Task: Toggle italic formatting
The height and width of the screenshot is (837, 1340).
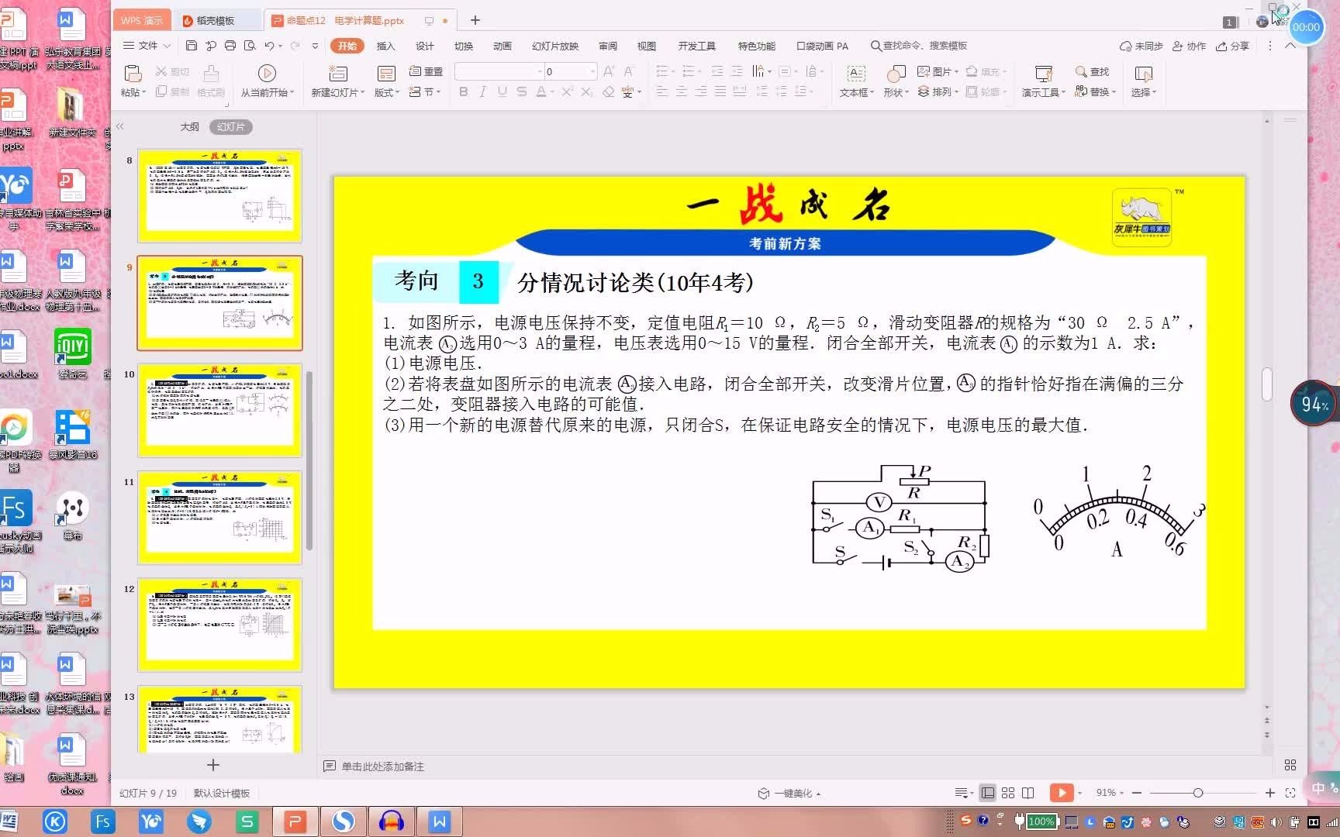Action: pyautogui.click(x=482, y=91)
